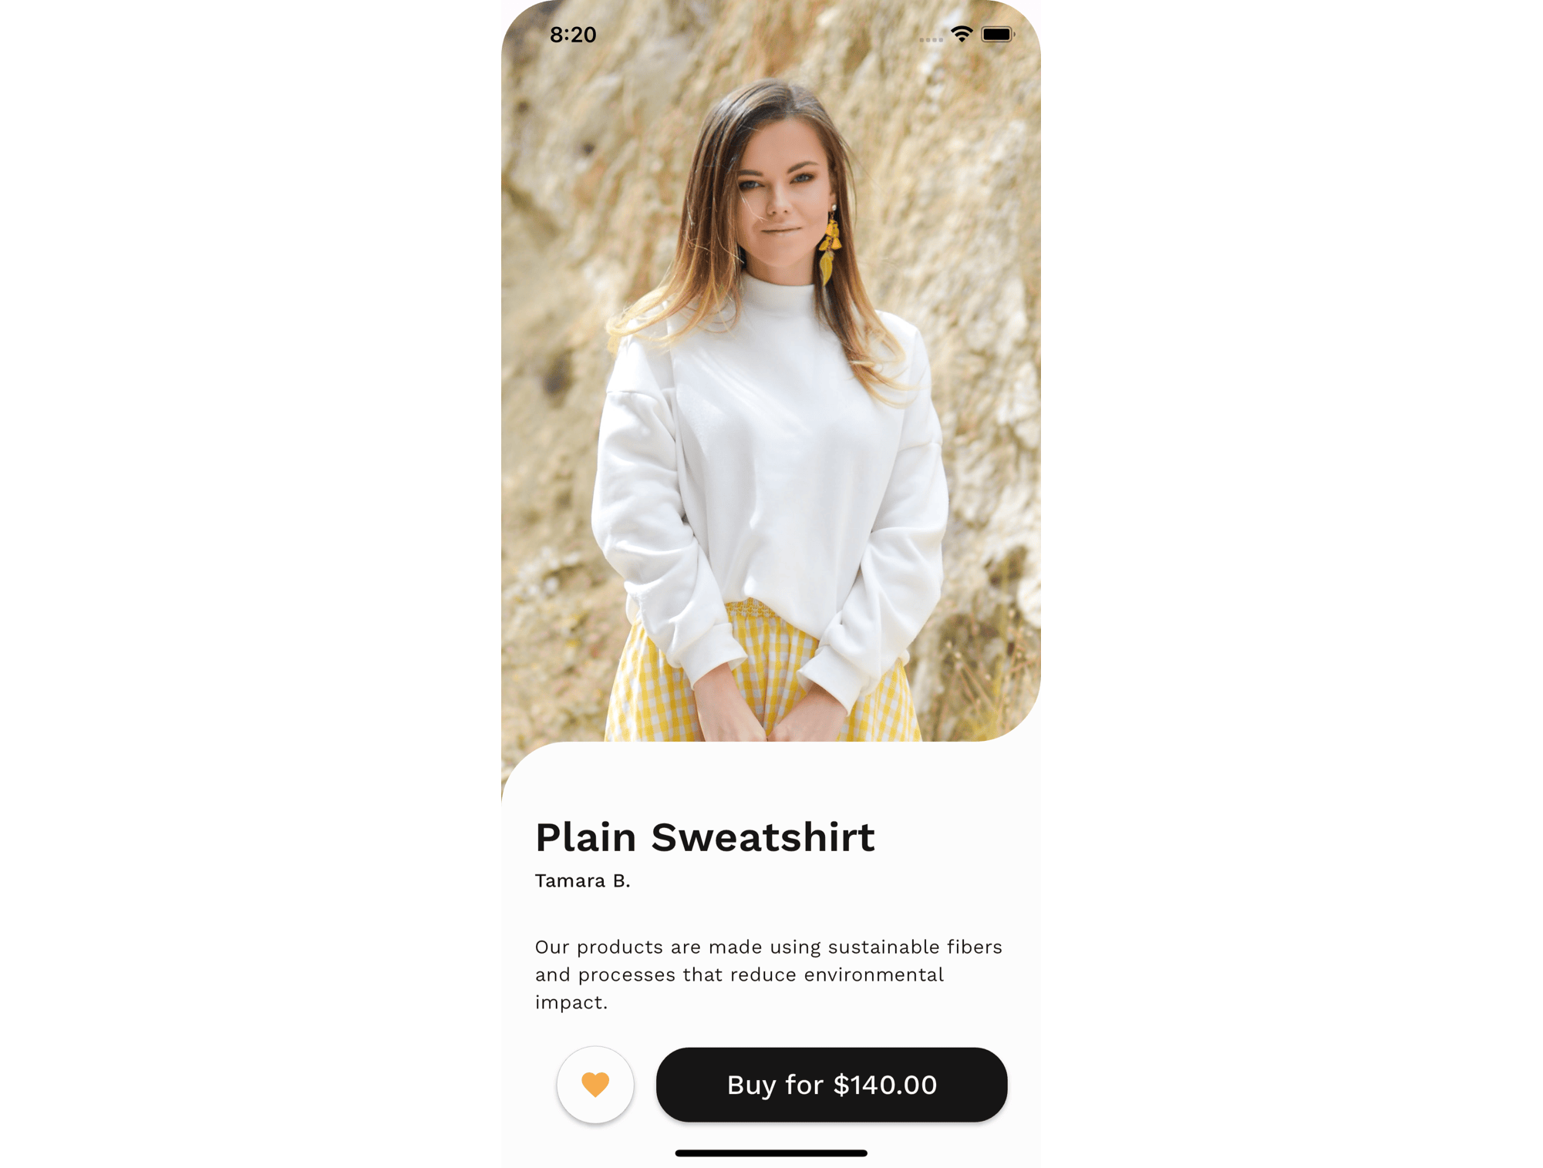Viewport: 1543px width, 1168px height.
Task: Click the Buy for $140.00 button
Action: (831, 1084)
